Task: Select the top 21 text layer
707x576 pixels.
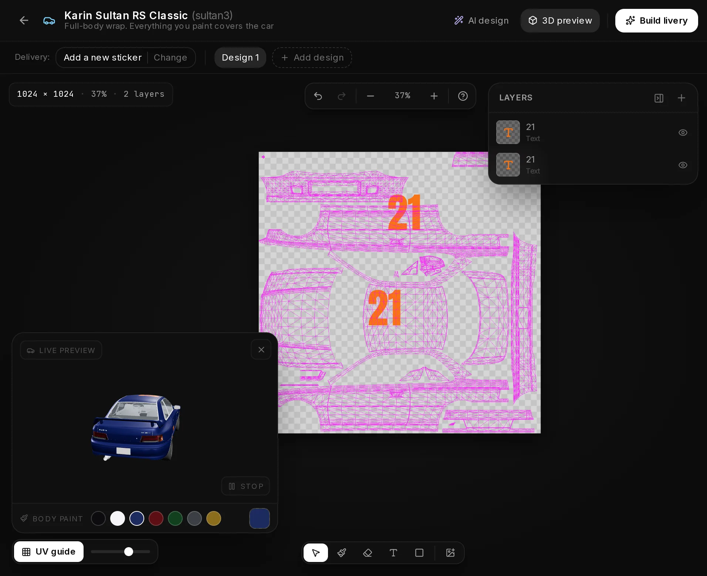Action: [593, 133]
